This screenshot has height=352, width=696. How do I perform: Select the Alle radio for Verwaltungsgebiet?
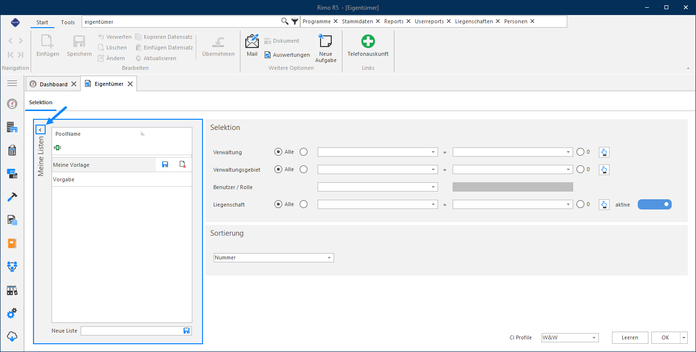[278, 169]
